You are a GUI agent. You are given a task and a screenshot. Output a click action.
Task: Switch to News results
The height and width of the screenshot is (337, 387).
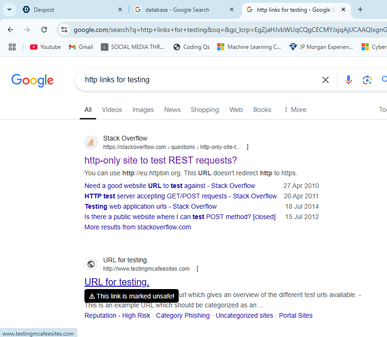[172, 110]
